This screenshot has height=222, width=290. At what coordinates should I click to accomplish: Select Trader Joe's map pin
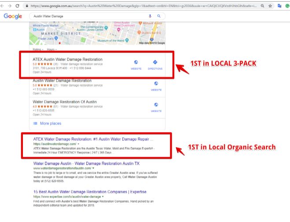[x=56, y=38]
